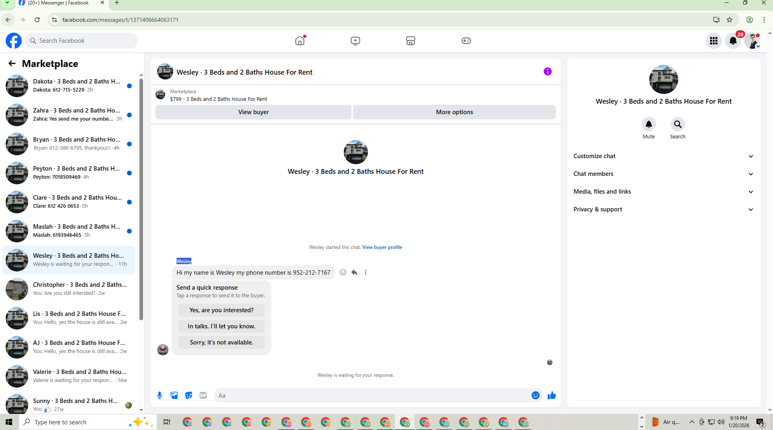Open the Video tab icon
Image resolution: width=773 pixels, height=430 pixels.
point(355,41)
